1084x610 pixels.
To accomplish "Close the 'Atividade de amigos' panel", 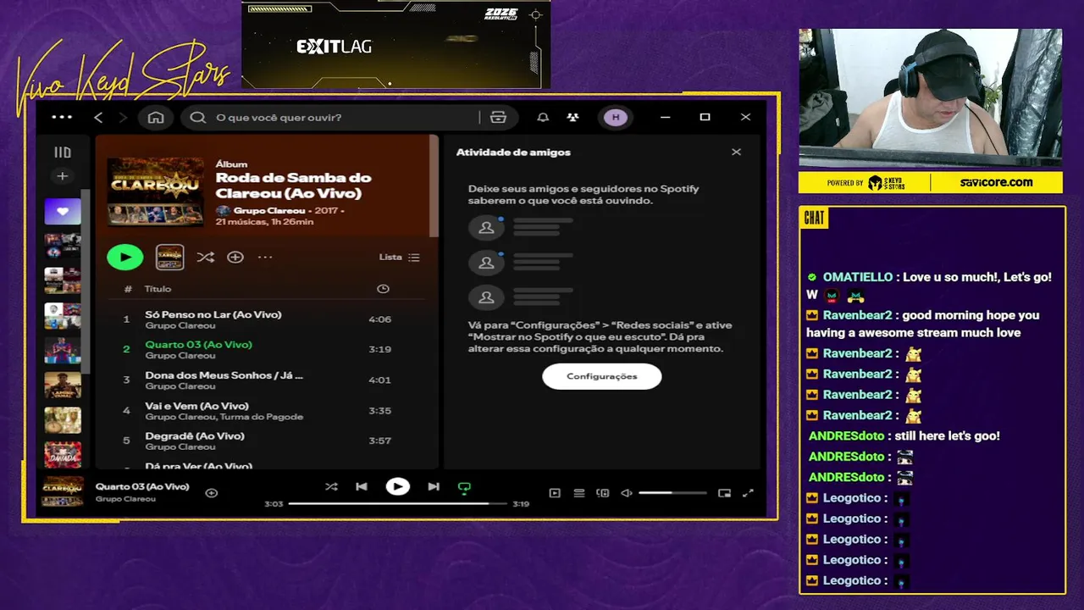I will click(x=736, y=152).
